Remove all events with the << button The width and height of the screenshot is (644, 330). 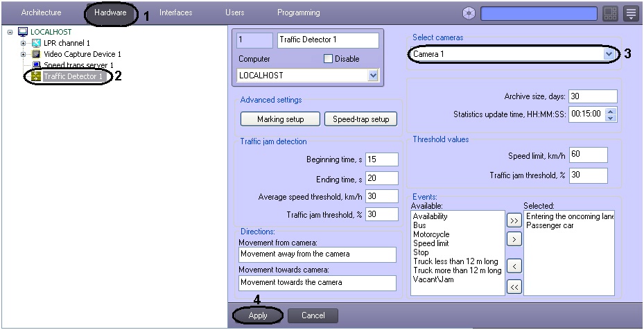[x=514, y=287]
